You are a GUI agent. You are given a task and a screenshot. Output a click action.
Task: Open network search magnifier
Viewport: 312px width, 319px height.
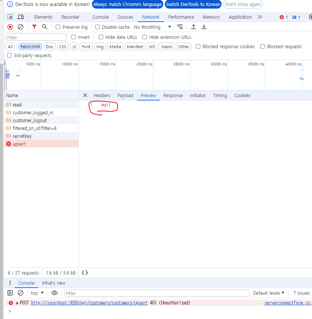(45, 27)
